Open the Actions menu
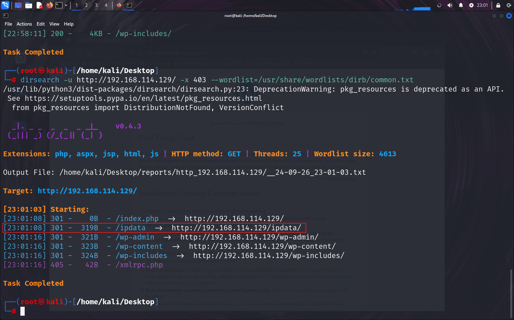The width and height of the screenshot is (514, 320). coord(24,24)
